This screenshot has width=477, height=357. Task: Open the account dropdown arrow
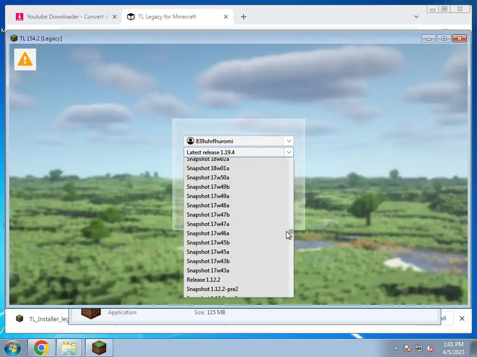(289, 141)
